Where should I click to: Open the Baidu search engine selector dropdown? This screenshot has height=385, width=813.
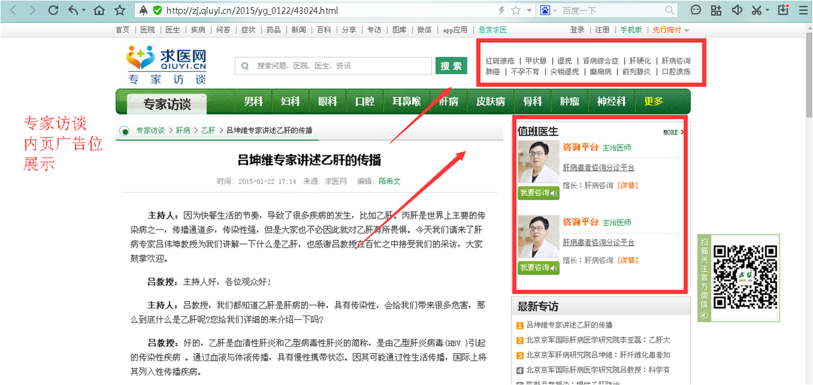555,11
